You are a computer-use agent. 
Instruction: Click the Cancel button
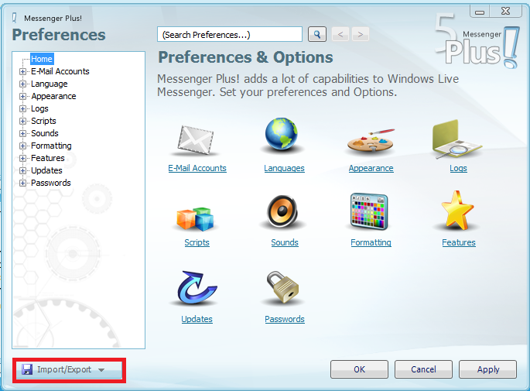[423, 369]
